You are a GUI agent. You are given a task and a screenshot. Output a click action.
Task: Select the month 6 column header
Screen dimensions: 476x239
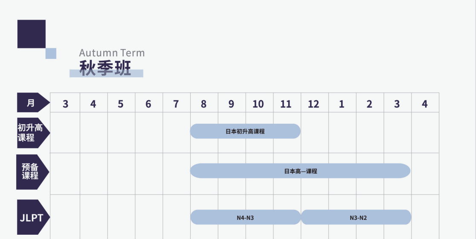click(148, 104)
